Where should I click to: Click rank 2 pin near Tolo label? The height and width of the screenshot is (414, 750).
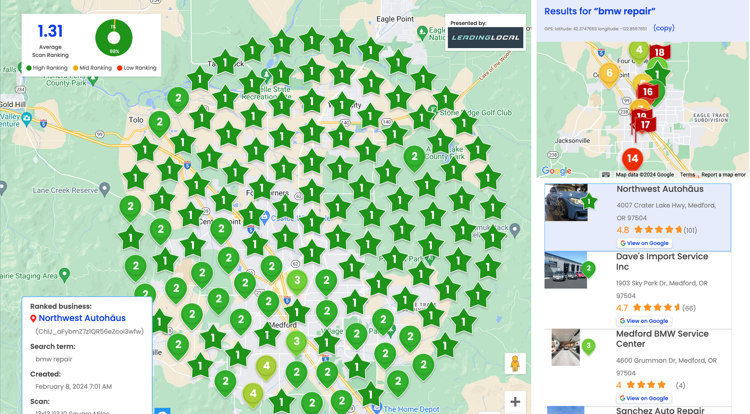pyautogui.click(x=160, y=122)
